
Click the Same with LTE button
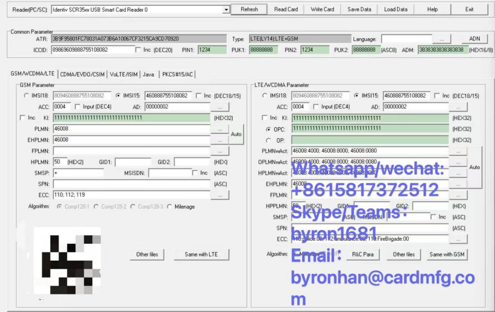click(201, 254)
